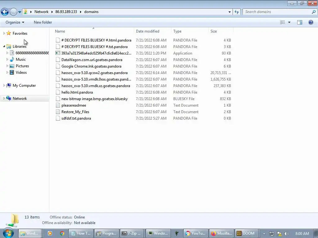318x238 pixels.
Task: Open the Organize menu
Action: click(x=15, y=22)
